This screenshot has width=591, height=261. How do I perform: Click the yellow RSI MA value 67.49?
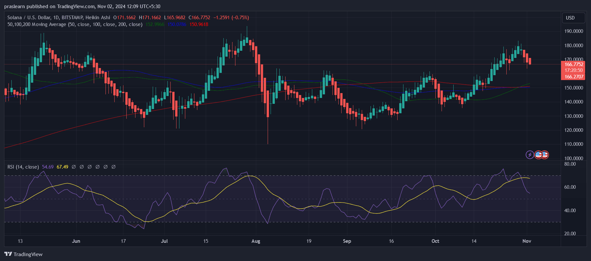tap(63, 167)
